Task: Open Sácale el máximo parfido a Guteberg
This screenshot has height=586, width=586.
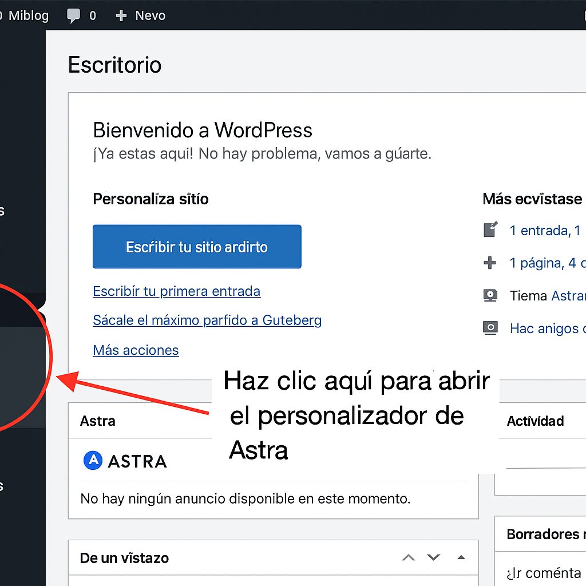Action: [x=207, y=320]
